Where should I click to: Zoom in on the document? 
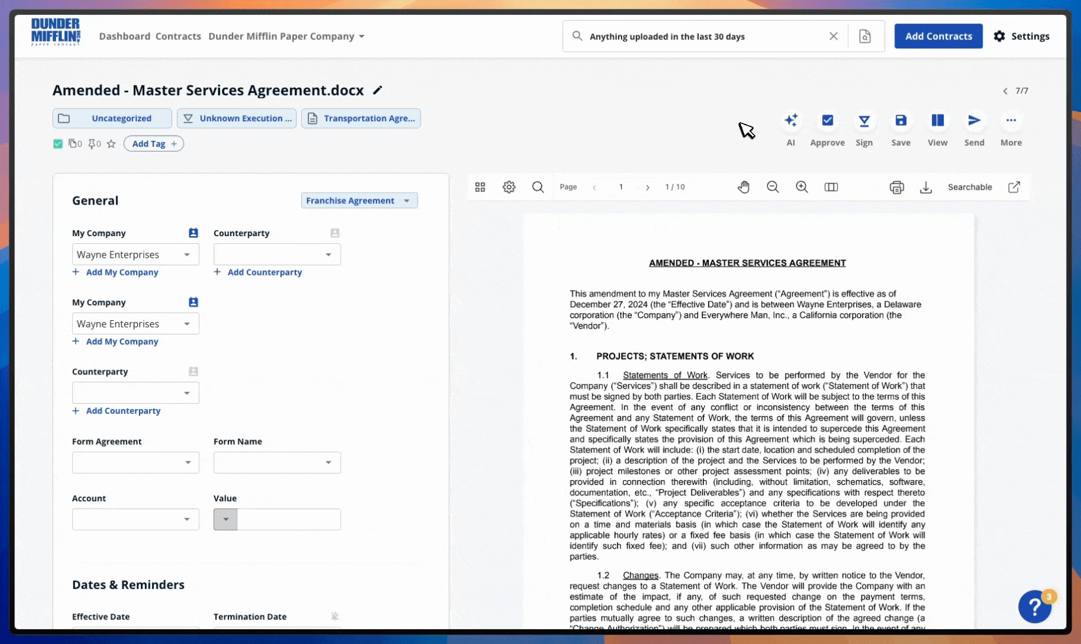802,187
